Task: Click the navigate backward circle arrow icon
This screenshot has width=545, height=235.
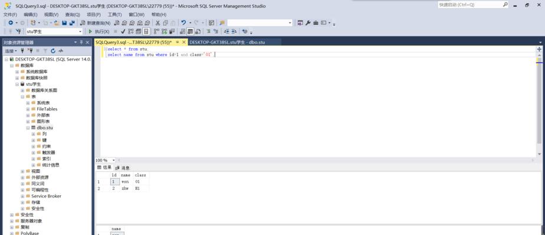Action: [x=11, y=23]
